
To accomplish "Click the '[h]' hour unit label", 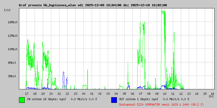I will pyautogui.click(x=211, y=96).
